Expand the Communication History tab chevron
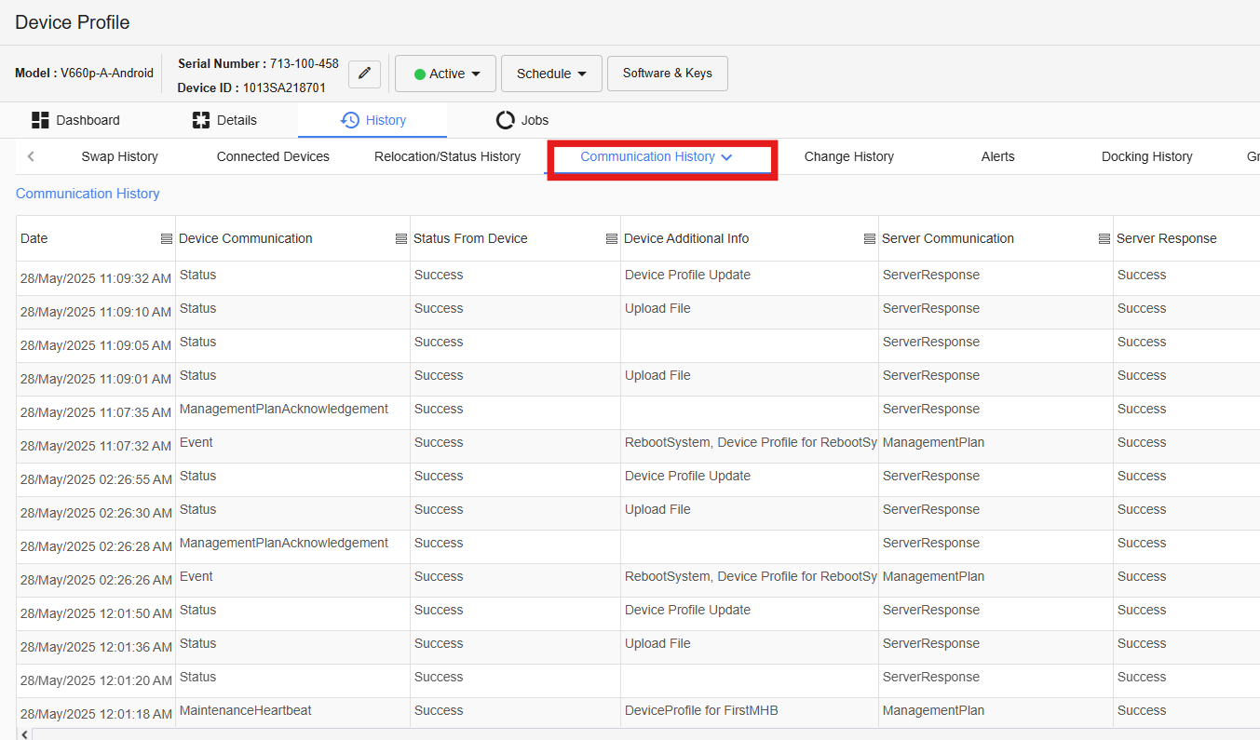The height and width of the screenshot is (740, 1260). (726, 157)
